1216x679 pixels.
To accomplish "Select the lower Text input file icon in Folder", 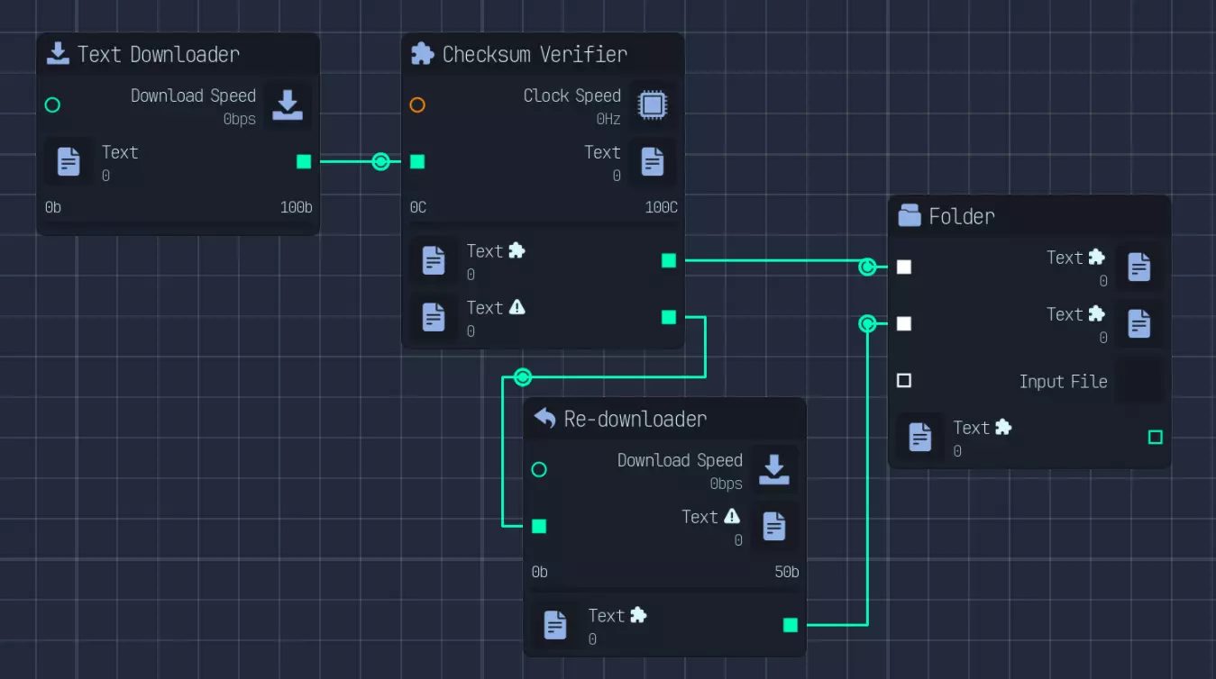I will coord(1139,324).
